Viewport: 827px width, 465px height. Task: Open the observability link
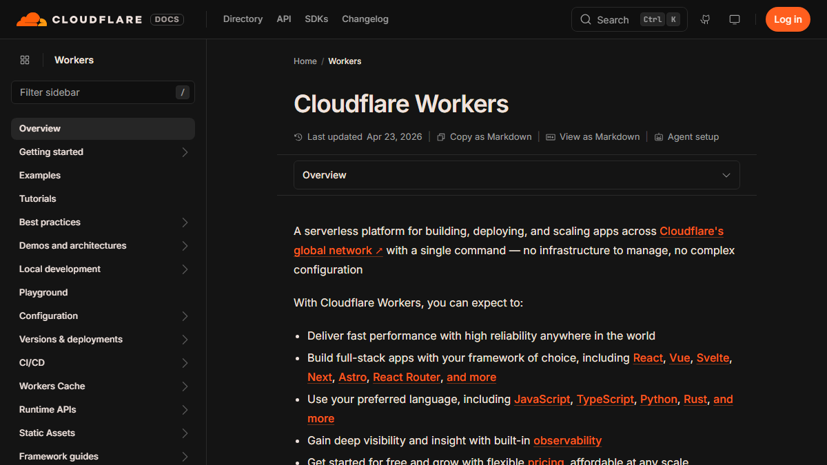tap(567, 441)
